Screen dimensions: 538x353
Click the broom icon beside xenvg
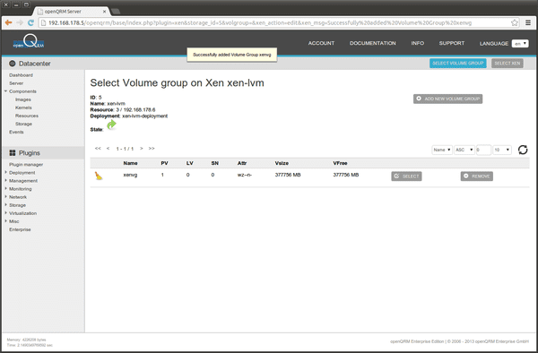[99, 176]
